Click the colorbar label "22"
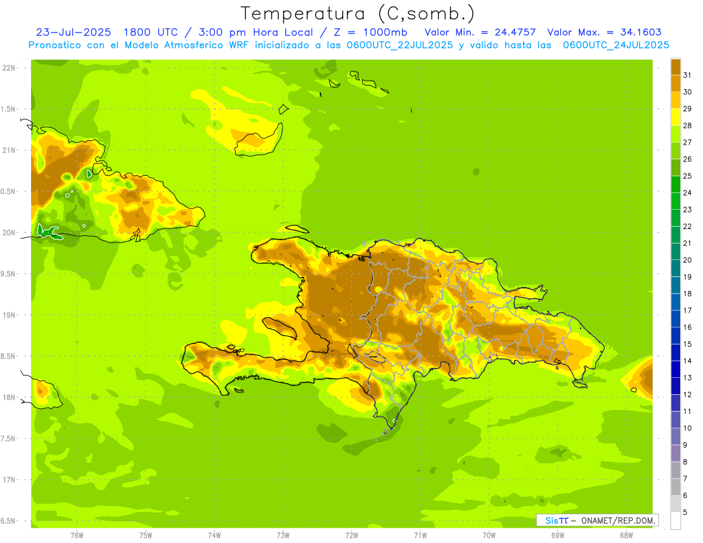Viewport: 703px width, 543px height. (x=687, y=226)
